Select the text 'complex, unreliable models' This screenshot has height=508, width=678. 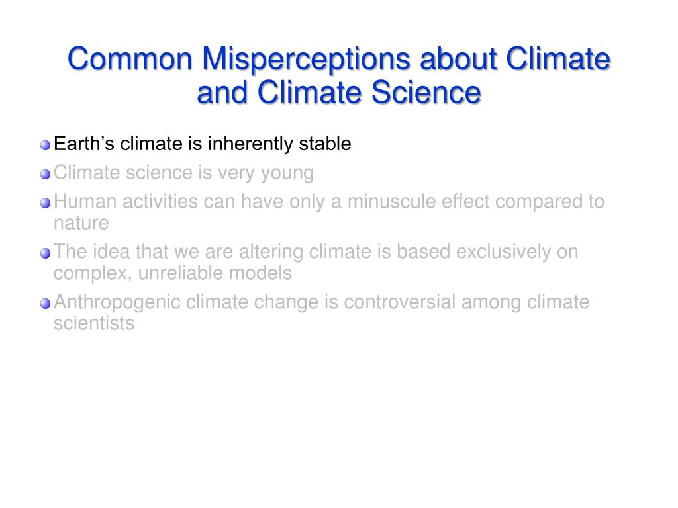(173, 273)
